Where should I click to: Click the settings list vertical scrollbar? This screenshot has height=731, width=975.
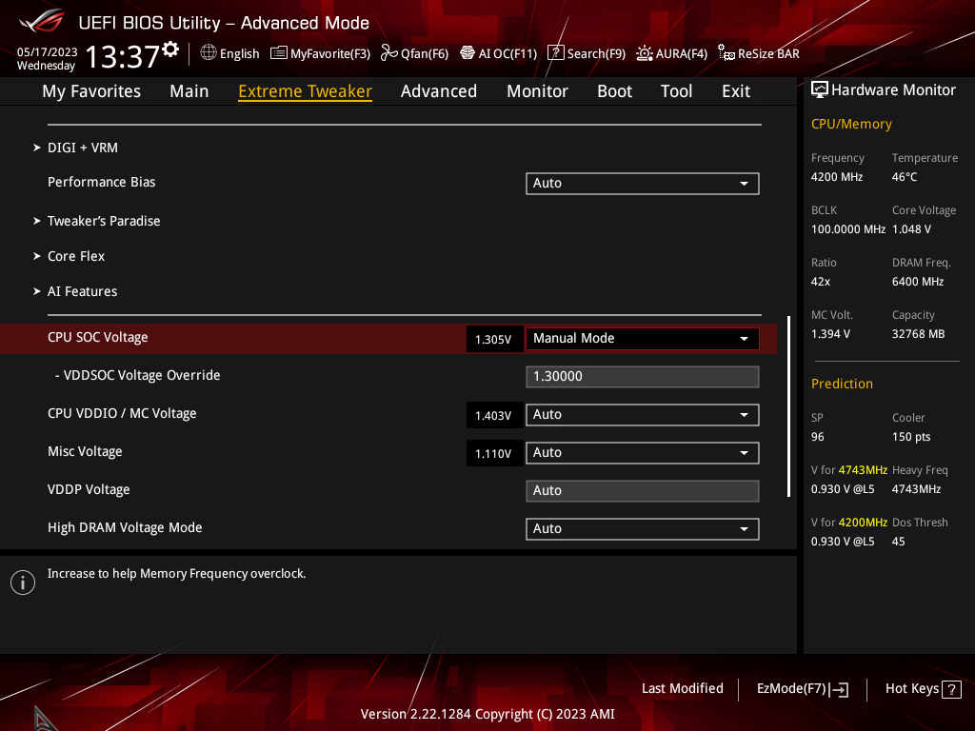click(788, 406)
